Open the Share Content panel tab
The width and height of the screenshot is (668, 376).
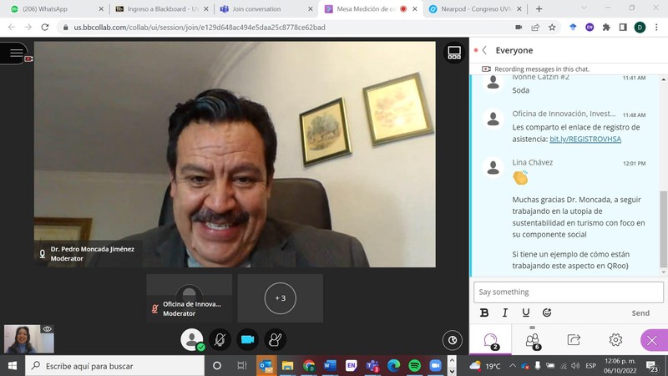click(574, 340)
